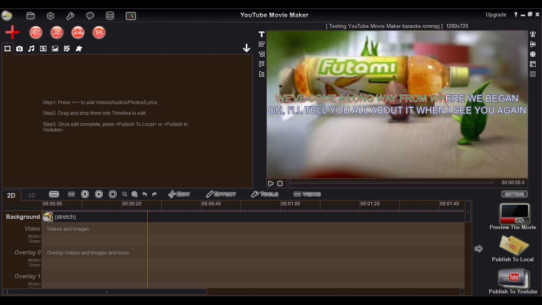Click the T text tool beside the preview
The image size is (542, 305).
261,34
